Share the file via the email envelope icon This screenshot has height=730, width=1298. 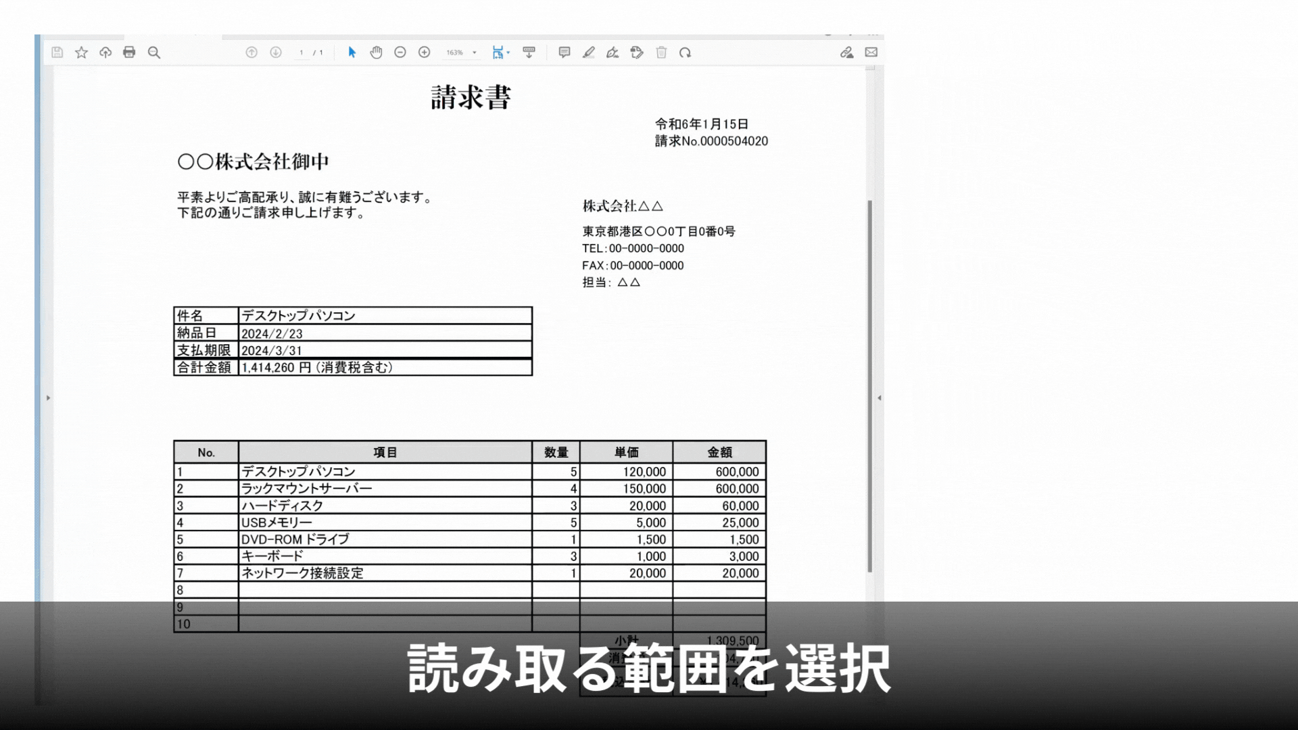(x=871, y=52)
